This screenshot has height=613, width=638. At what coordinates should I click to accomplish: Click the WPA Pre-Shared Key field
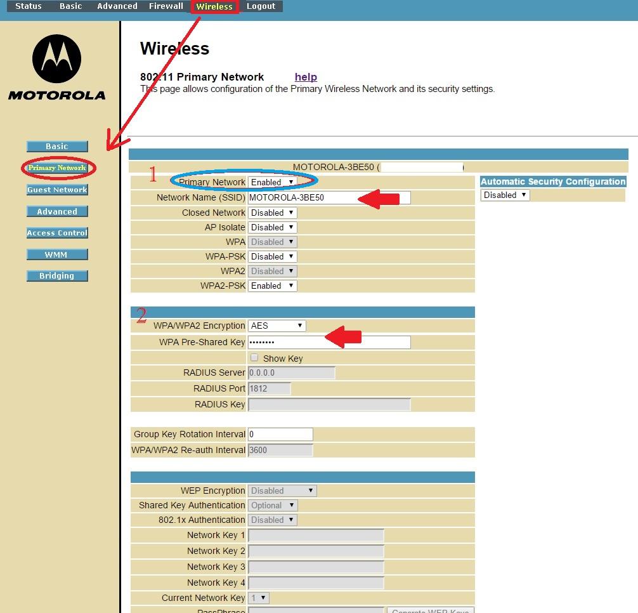(x=329, y=342)
